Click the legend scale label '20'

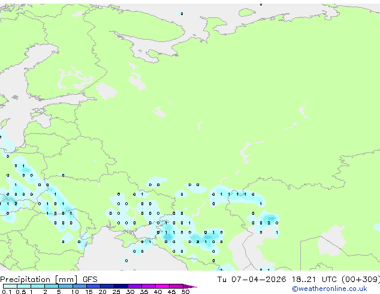(102, 292)
